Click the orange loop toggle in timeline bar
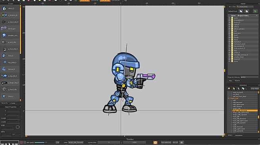This screenshot has width=260, height=145. [155, 142]
